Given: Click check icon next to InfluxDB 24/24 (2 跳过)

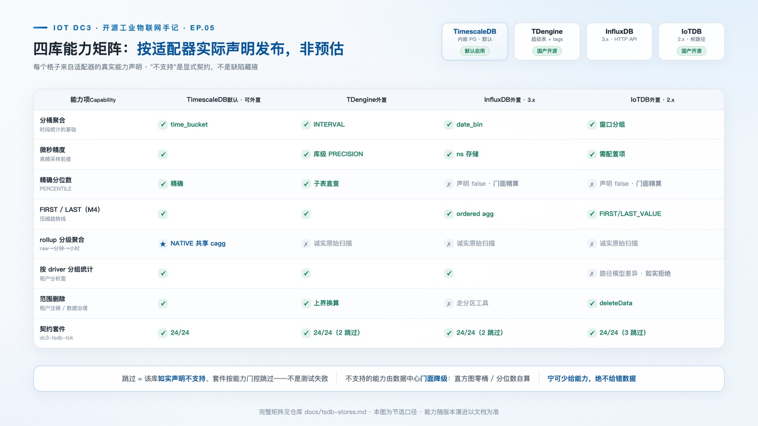Looking at the screenshot, I should click(449, 333).
